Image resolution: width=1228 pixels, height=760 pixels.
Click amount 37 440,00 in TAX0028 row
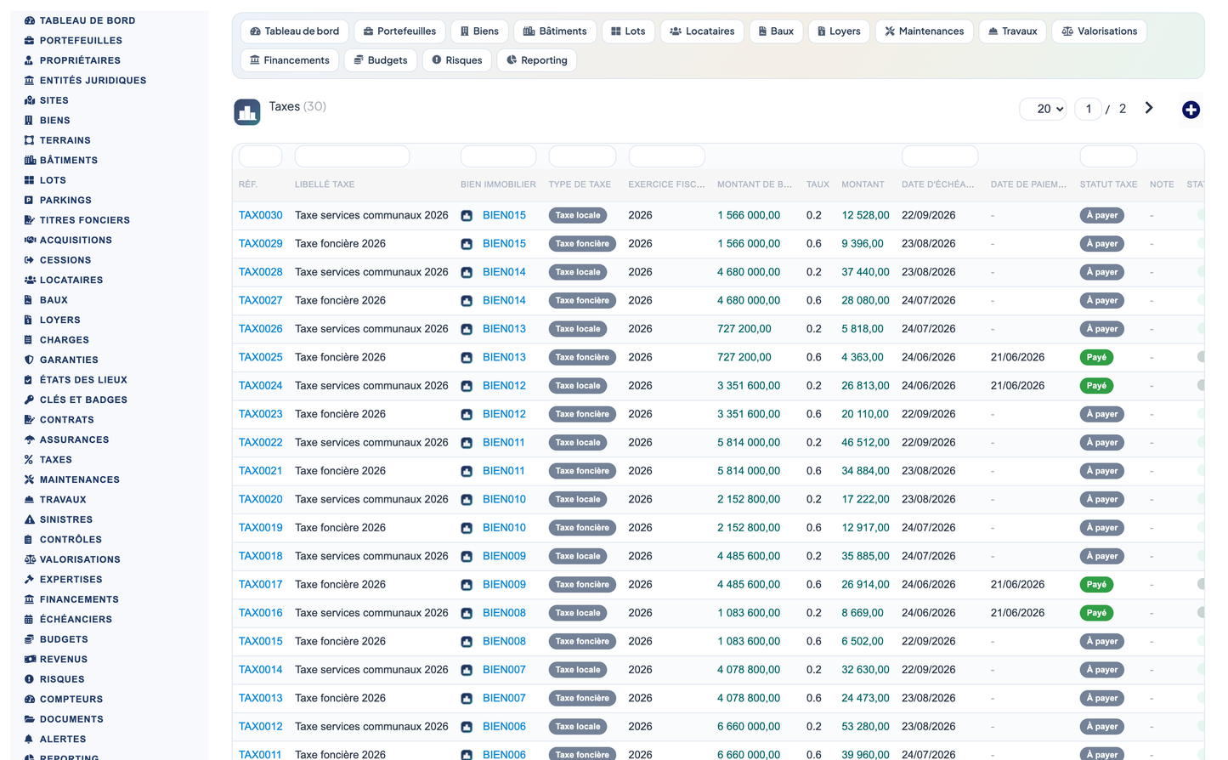tap(865, 272)
